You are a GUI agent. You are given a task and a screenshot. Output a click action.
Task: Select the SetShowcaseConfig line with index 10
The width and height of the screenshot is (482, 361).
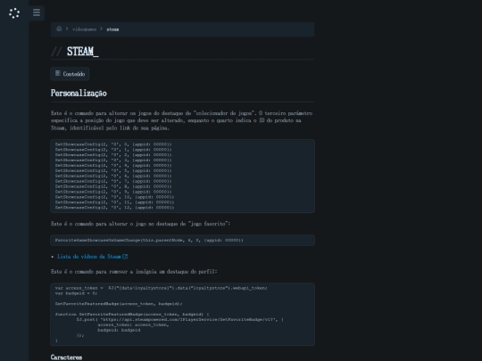click(x=114, y=197)
